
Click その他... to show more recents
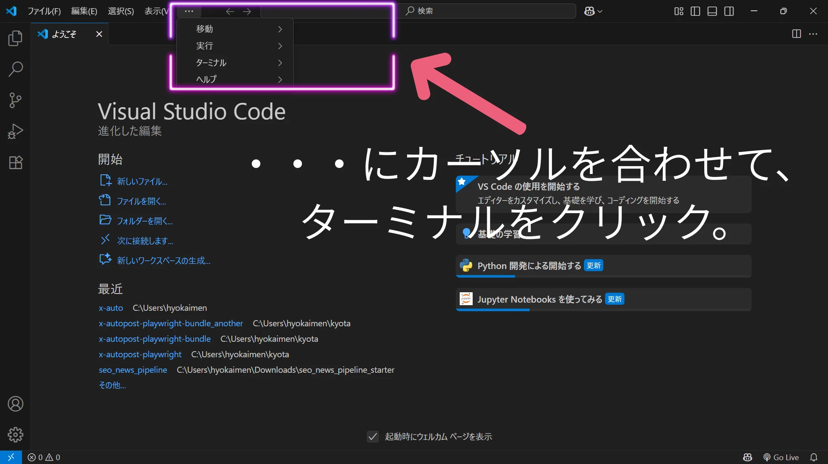[113, 385]
